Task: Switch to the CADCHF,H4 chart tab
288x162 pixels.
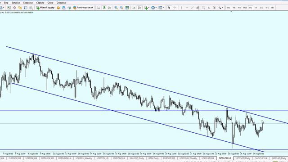Action: pos(261,158)
